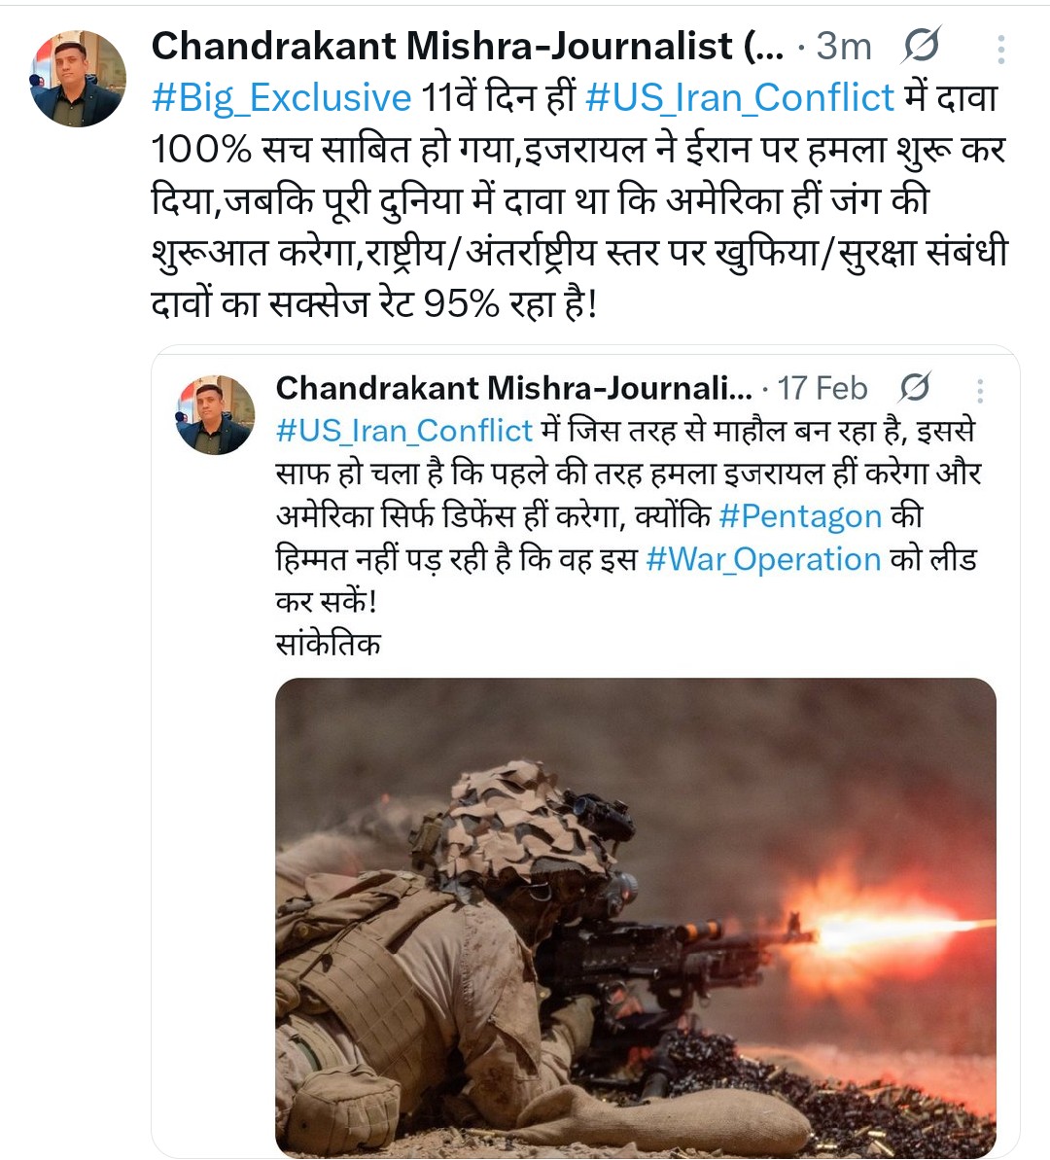Follow the #Pentagon hashtag link
Screen dimensions: 1050x1160
tap(800, 516)
